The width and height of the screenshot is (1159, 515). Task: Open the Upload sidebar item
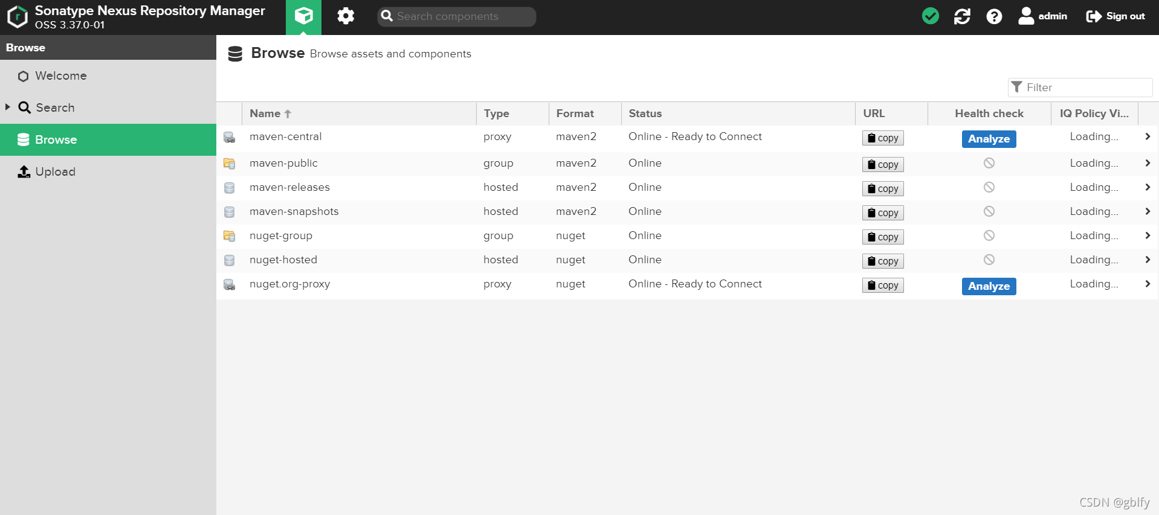[x=108, y=171]
